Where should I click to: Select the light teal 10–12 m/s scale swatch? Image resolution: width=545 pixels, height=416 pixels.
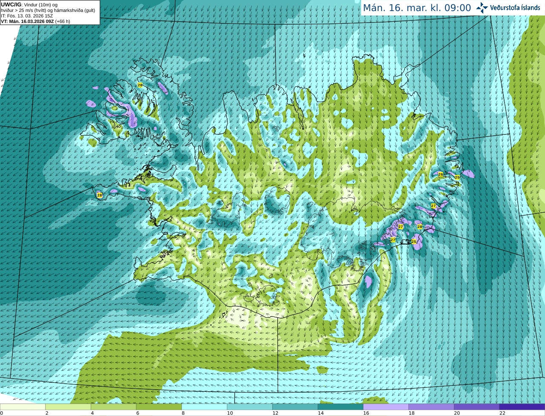[x=250, y=407]
